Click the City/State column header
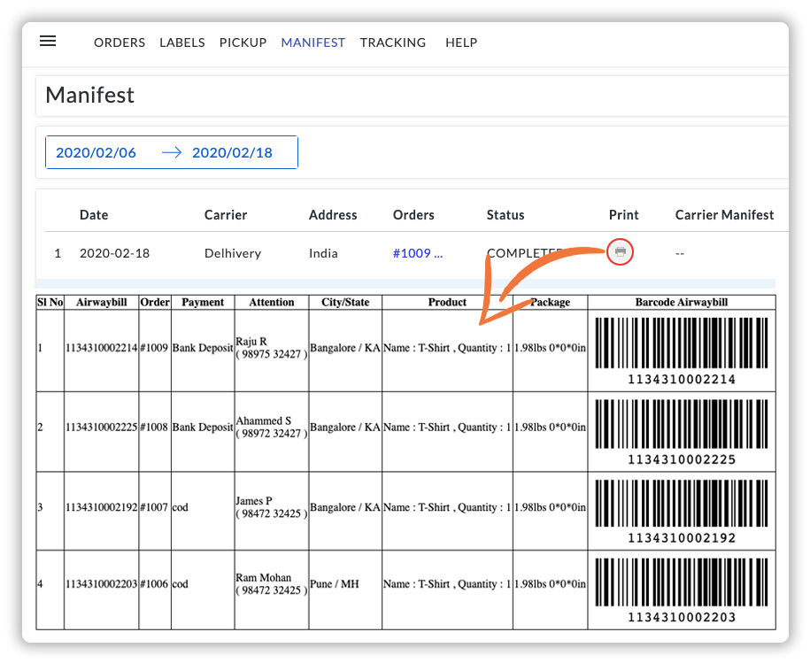 coord(345,302)
